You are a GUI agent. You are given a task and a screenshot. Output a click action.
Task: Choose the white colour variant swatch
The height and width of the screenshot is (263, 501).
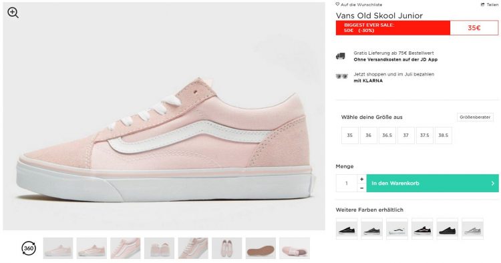[397, 229]
